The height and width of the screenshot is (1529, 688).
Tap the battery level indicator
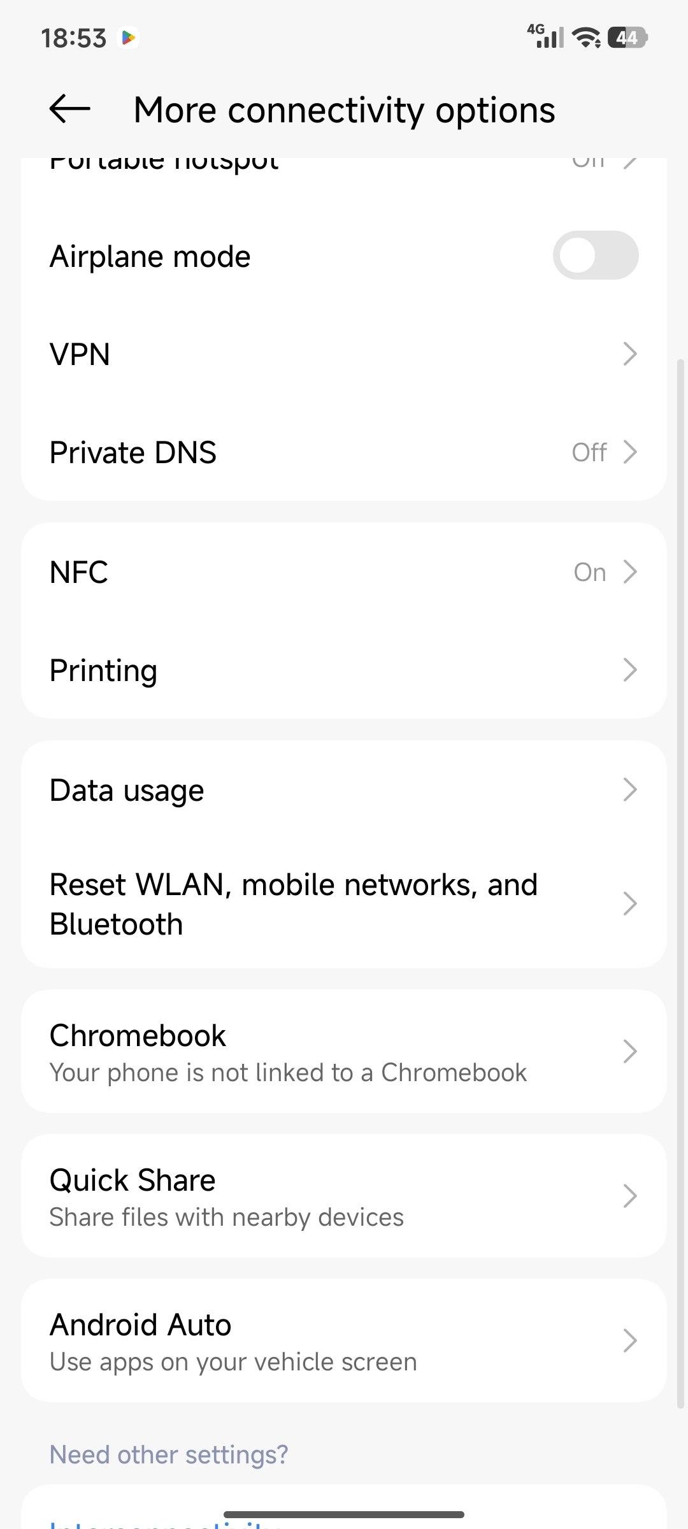[627, 38]
